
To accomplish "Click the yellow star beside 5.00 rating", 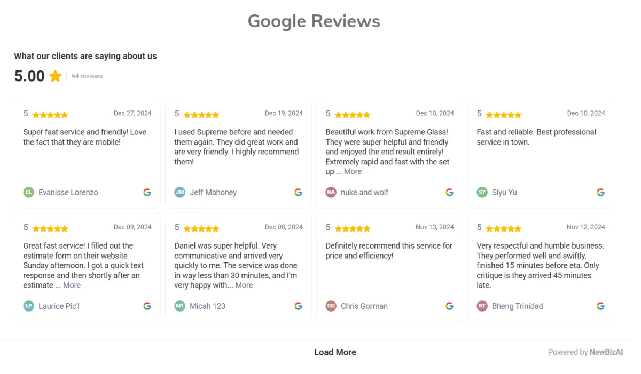I will pyautogui.click(x=56, y=76).
